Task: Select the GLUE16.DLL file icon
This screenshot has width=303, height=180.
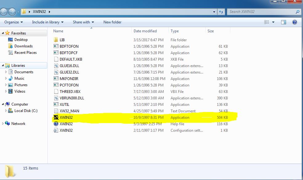Action: pos(56,66)
